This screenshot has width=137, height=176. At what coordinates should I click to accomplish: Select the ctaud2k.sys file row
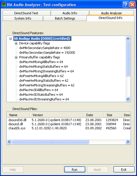[x=68, y=128]
